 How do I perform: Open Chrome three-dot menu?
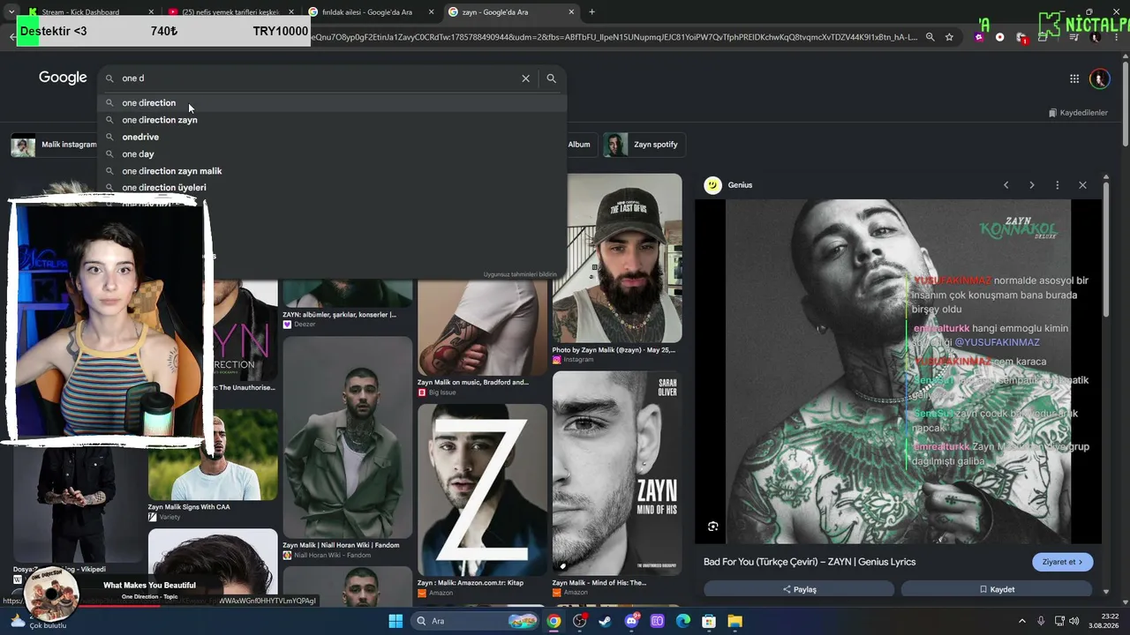(x=1115, y=37)
